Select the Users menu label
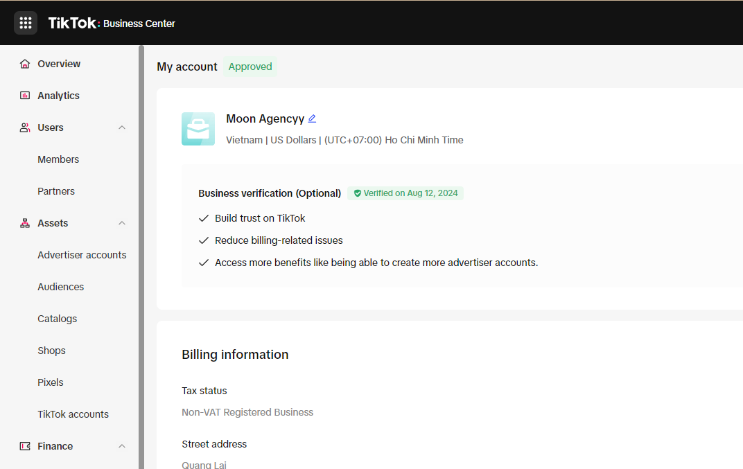The image size is (743, 469). (x=50, y=127)
